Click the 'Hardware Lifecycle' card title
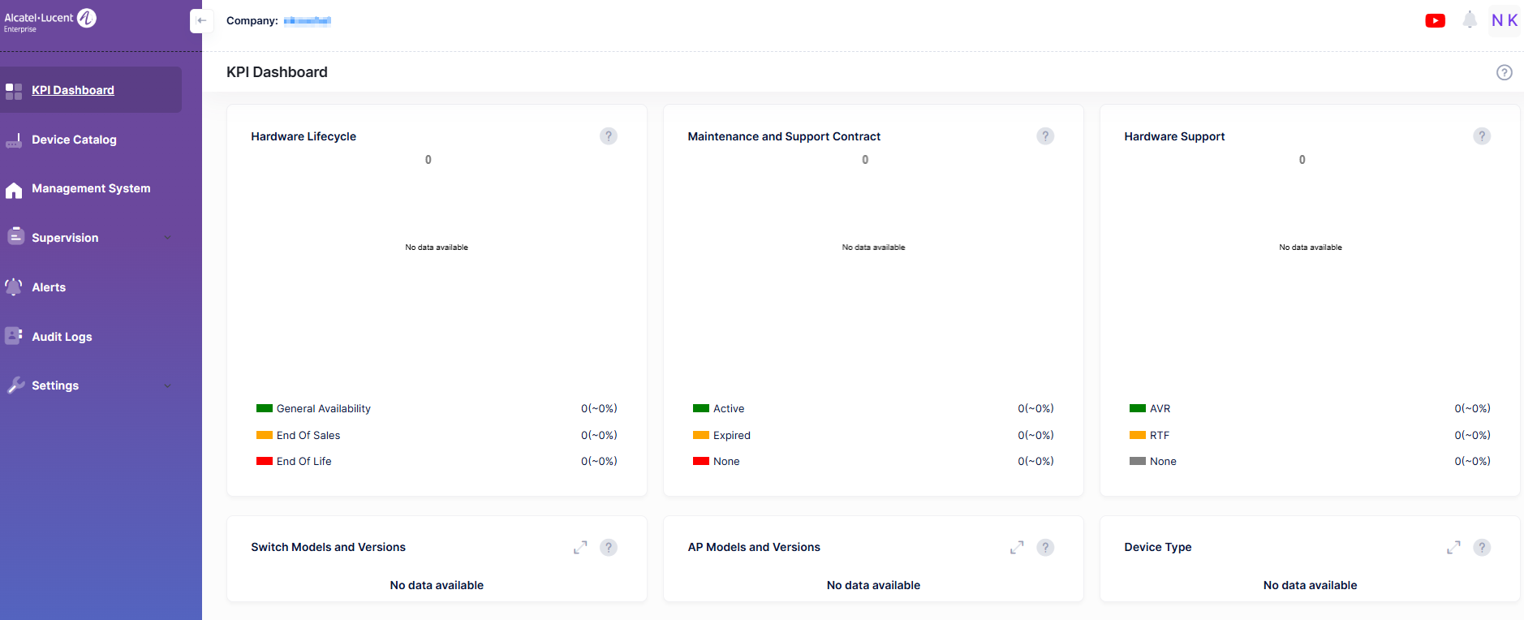1524x620 pixels. click(304, 136)
